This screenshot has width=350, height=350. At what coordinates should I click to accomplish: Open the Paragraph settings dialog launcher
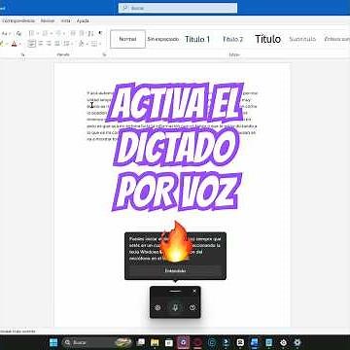104,54
